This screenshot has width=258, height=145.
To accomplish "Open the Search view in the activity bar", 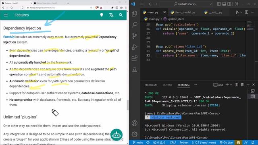I will (x=135, y=25).
